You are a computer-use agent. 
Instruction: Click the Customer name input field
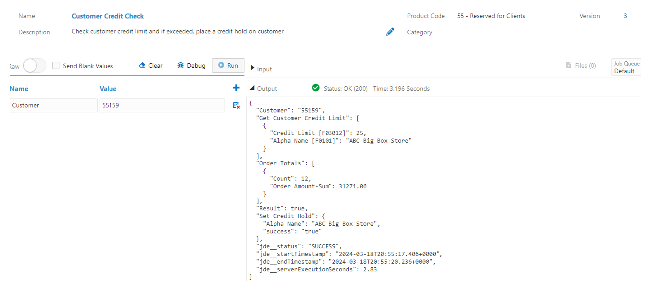pos(53,105)
